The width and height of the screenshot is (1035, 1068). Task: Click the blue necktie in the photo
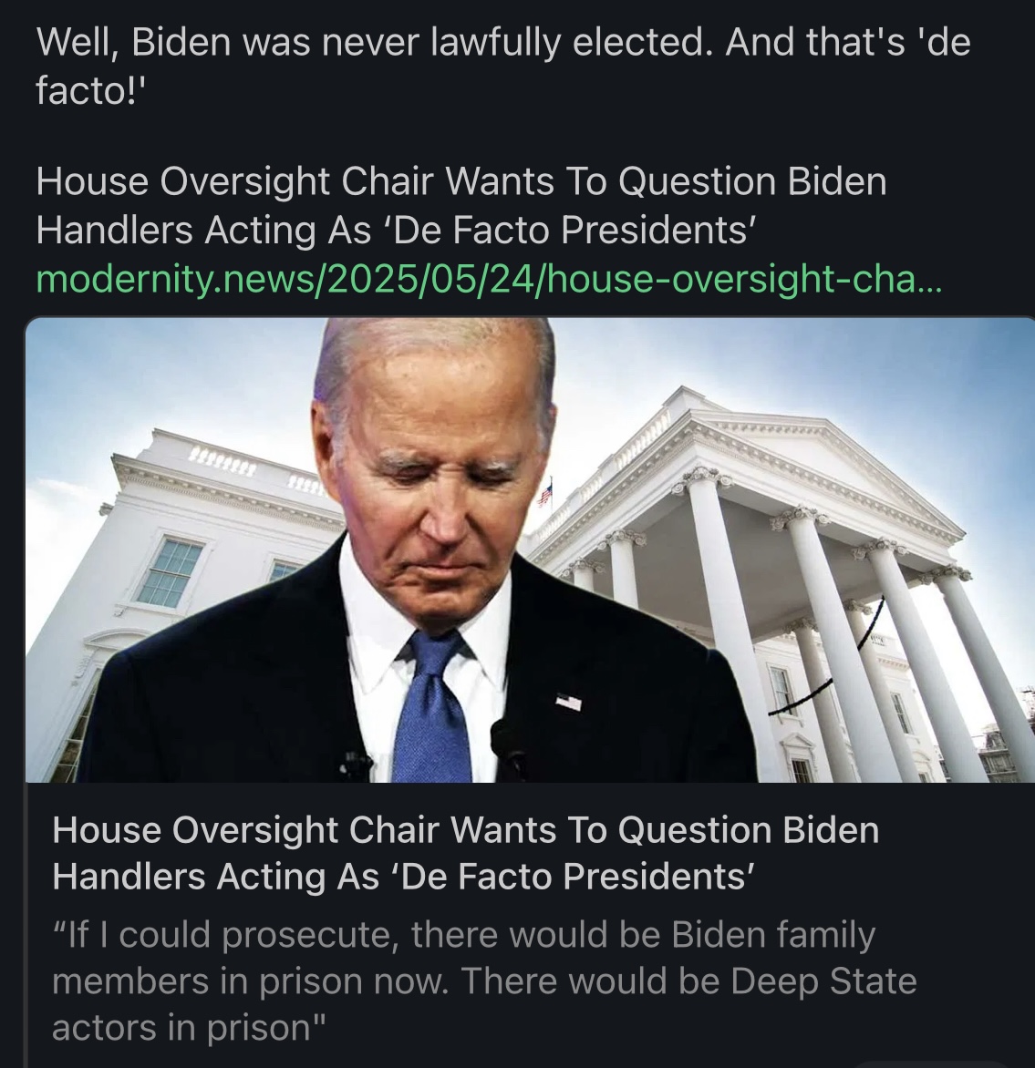point(434,708)
